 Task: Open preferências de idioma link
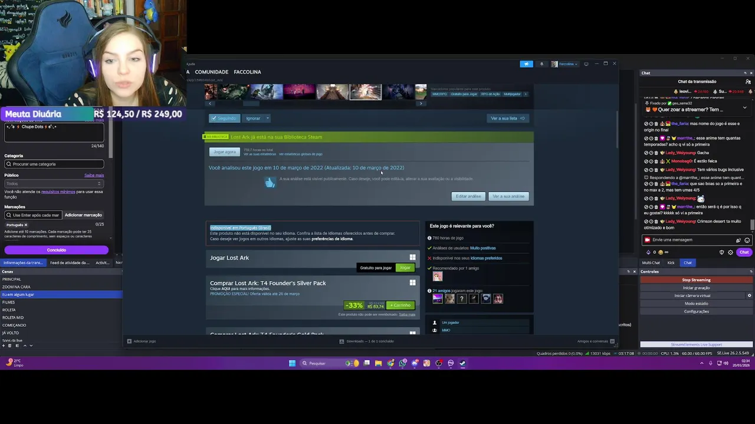(332, 238)
